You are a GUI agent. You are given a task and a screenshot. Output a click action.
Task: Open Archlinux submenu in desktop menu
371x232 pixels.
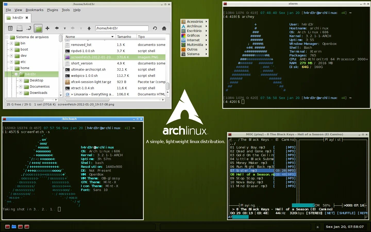(195, 26)
